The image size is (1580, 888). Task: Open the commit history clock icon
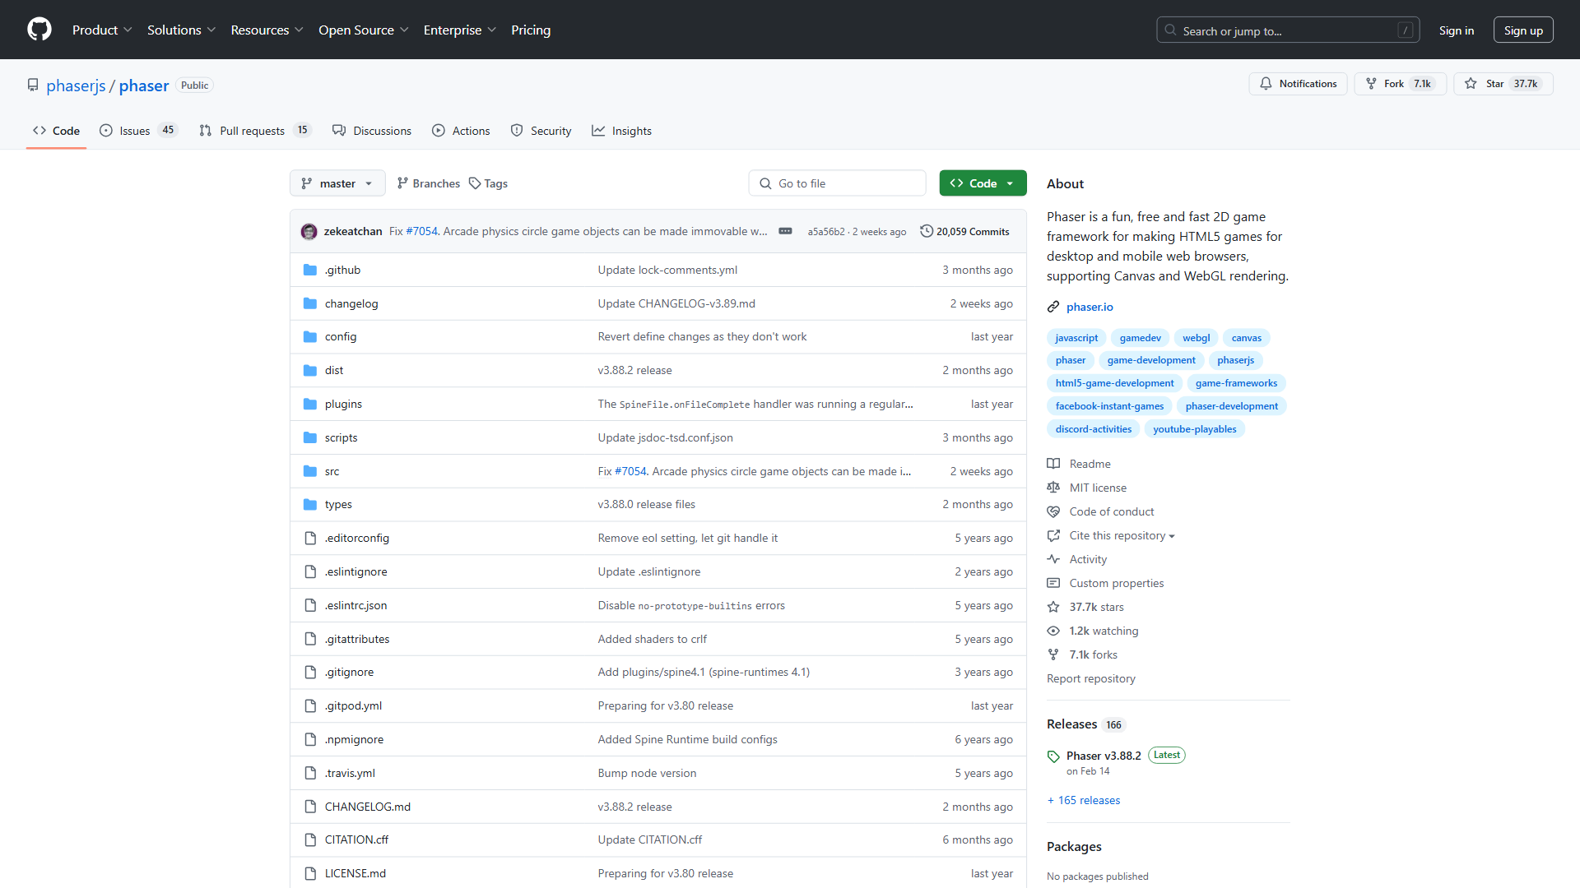tap(927, 232)
